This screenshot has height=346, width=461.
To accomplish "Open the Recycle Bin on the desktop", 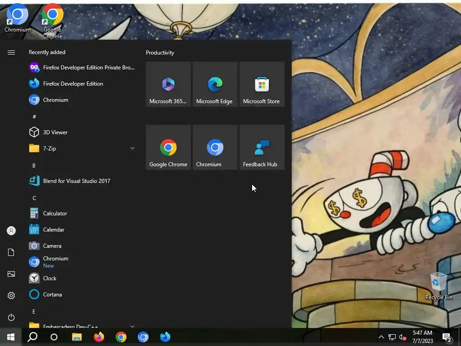I will [x=438, y=286].
